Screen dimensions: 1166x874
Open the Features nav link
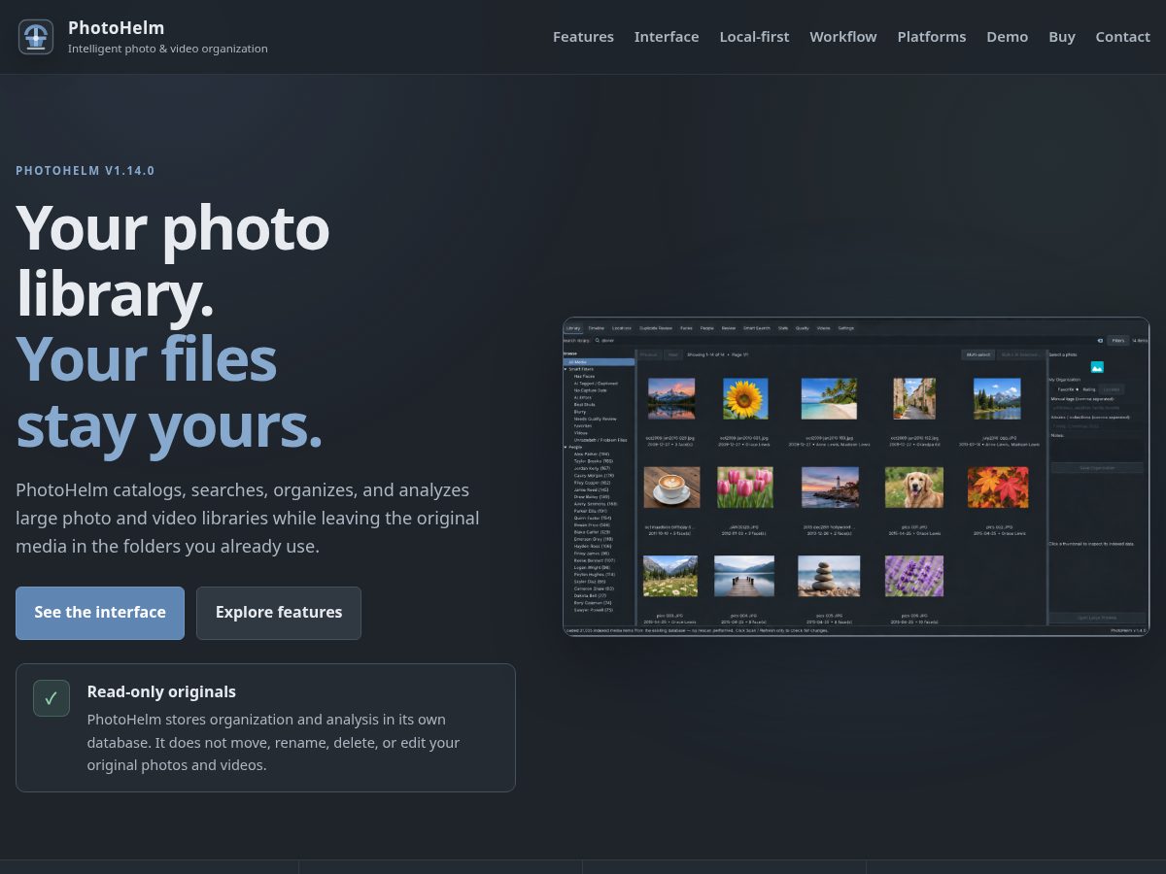(583, 37)
